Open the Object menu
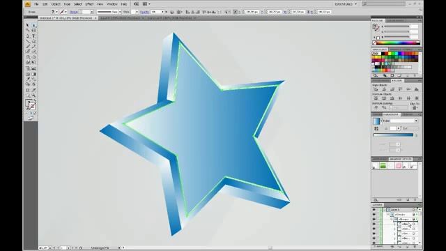The image size is (446, 251). click(x=56, y=4)
